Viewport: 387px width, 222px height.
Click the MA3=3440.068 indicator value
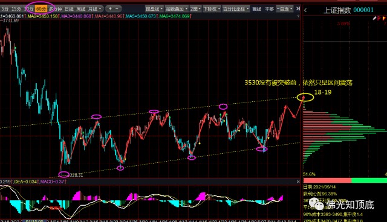click(77, 16)
